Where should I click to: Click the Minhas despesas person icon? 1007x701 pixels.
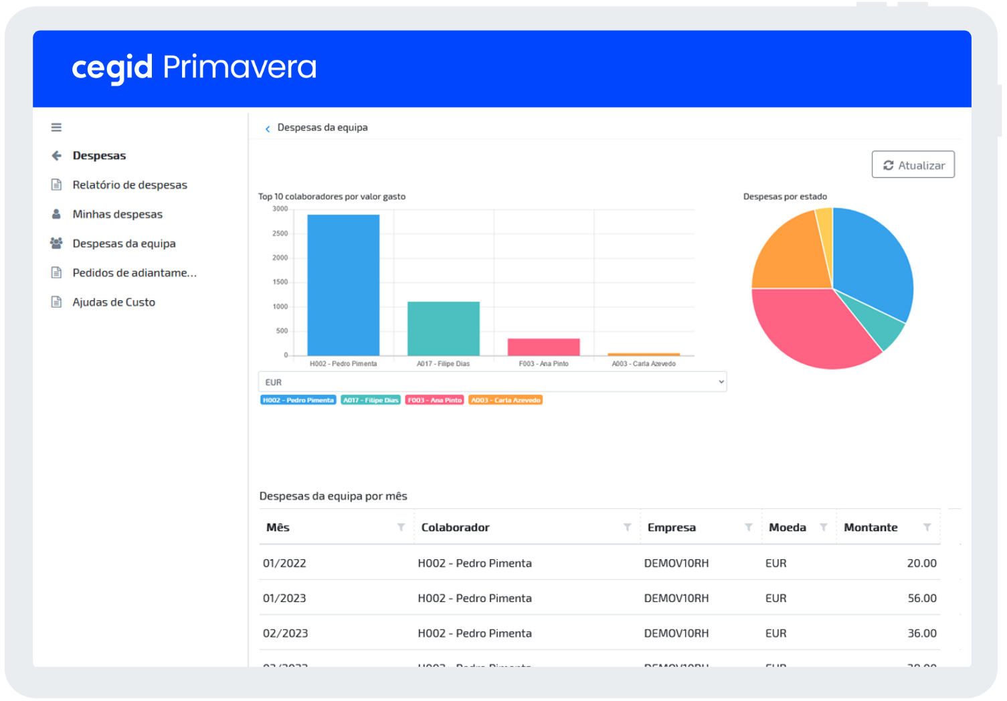[56, 214]
